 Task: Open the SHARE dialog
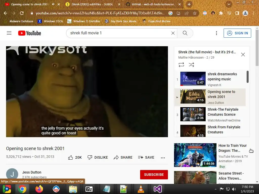tap(123, 158)
